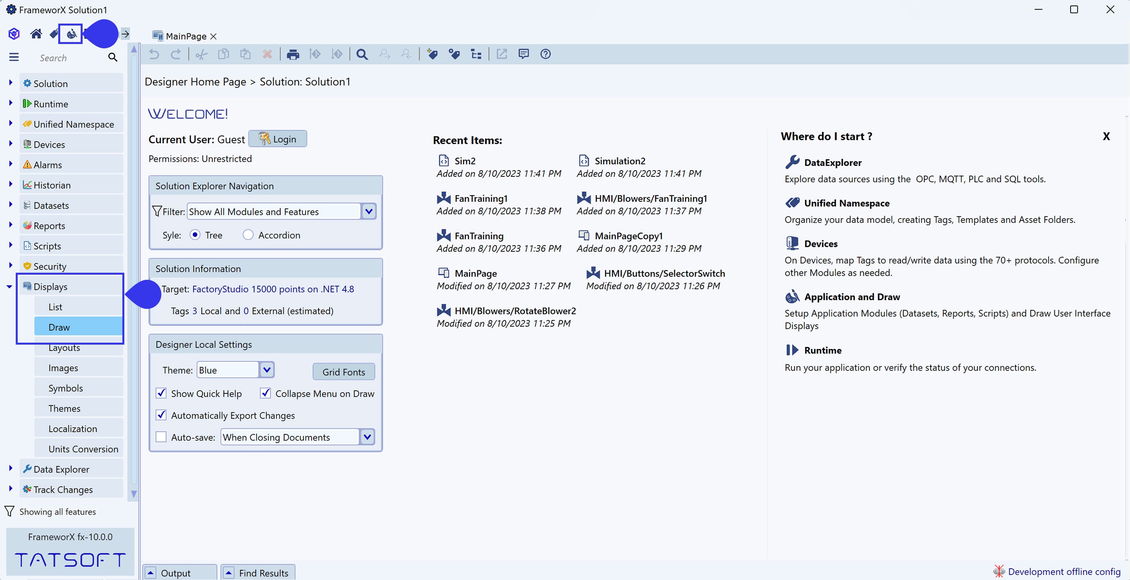This screenshot has height=580, width=1130.
Task: Click the red Delete X icon
Action: click(267, 54)
